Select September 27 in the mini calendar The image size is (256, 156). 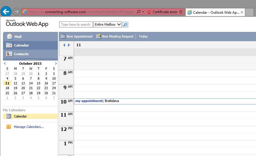(7, 74)
